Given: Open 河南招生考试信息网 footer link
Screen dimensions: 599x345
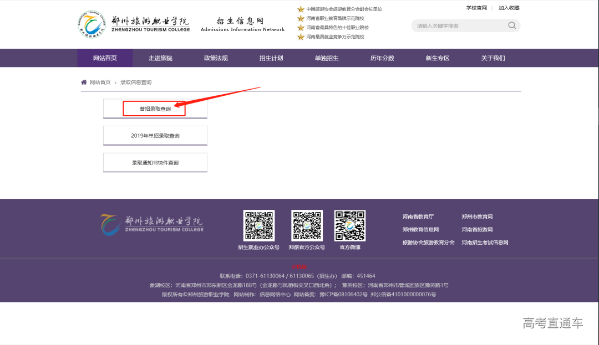Looking at the screenshot, I should [x=485, y=243].
